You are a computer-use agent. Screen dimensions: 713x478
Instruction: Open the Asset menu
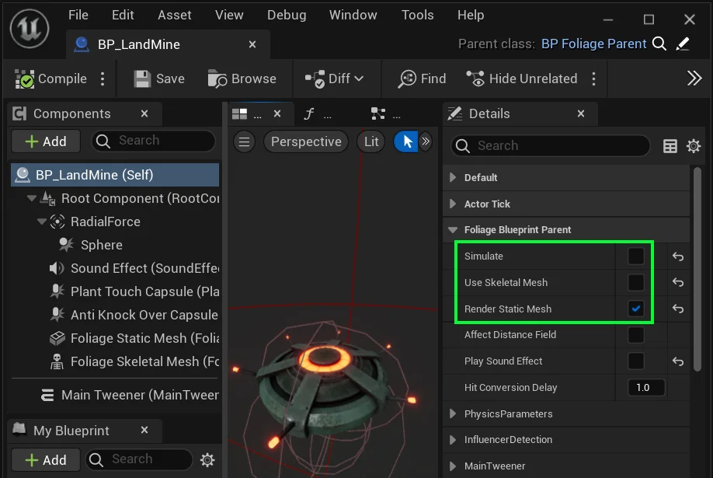(174, 16)
